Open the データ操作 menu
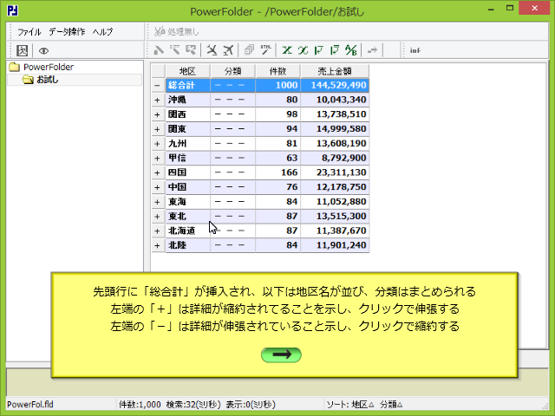Screen dimensions: 555x416 [67, 32]
